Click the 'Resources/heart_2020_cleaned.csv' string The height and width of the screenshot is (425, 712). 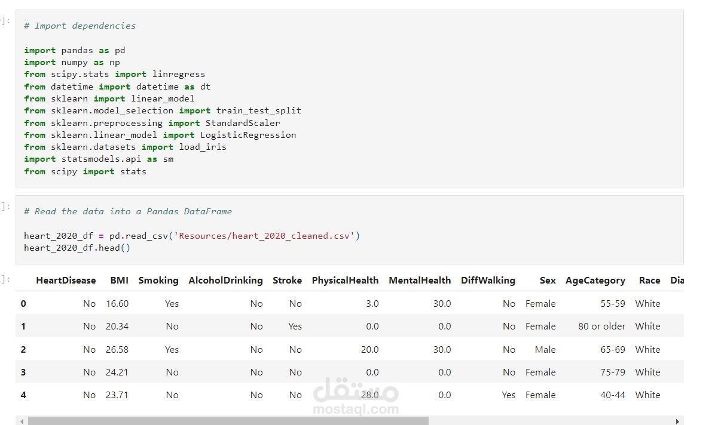(x=264, y=236)
